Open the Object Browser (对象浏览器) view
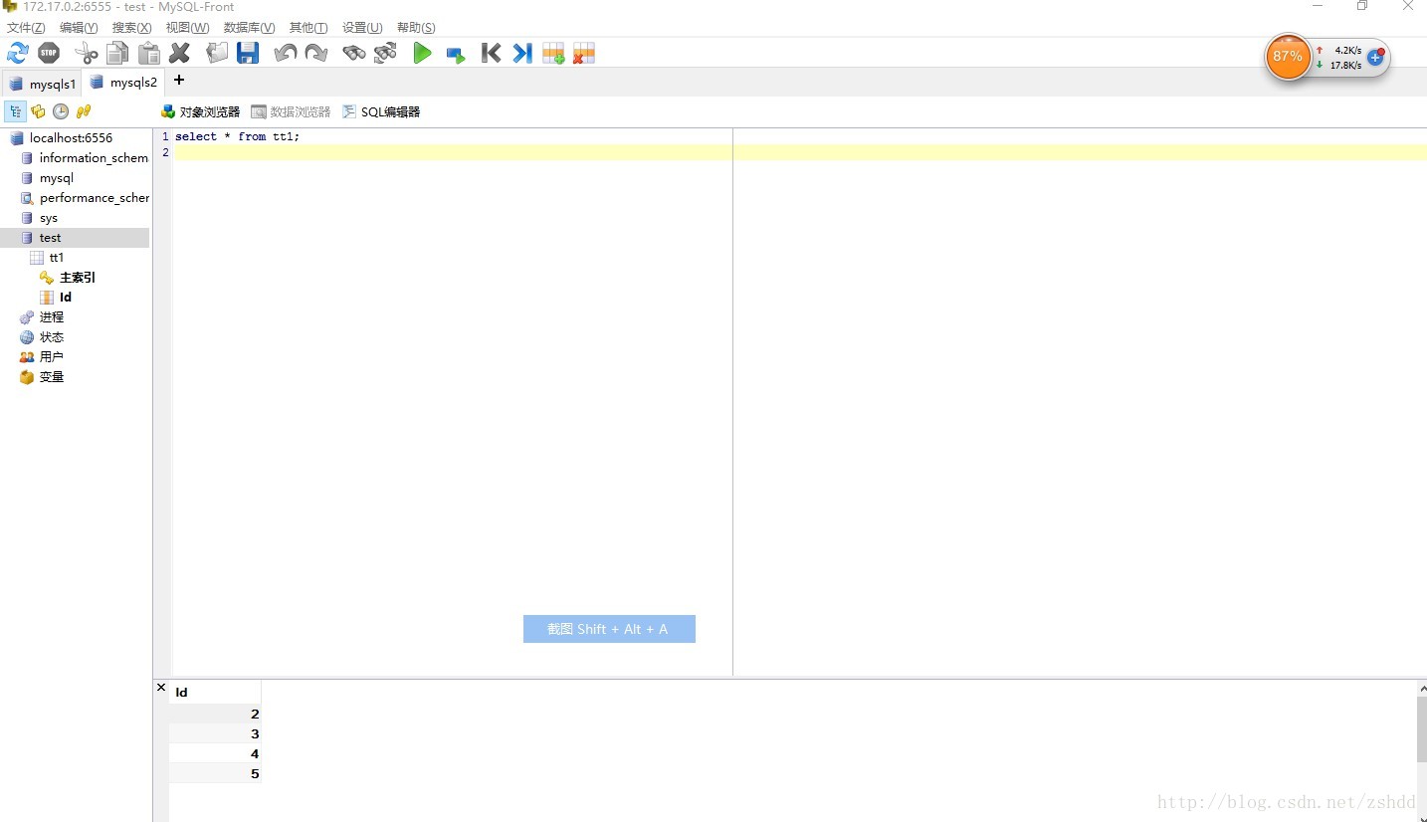 click(201, 111)
